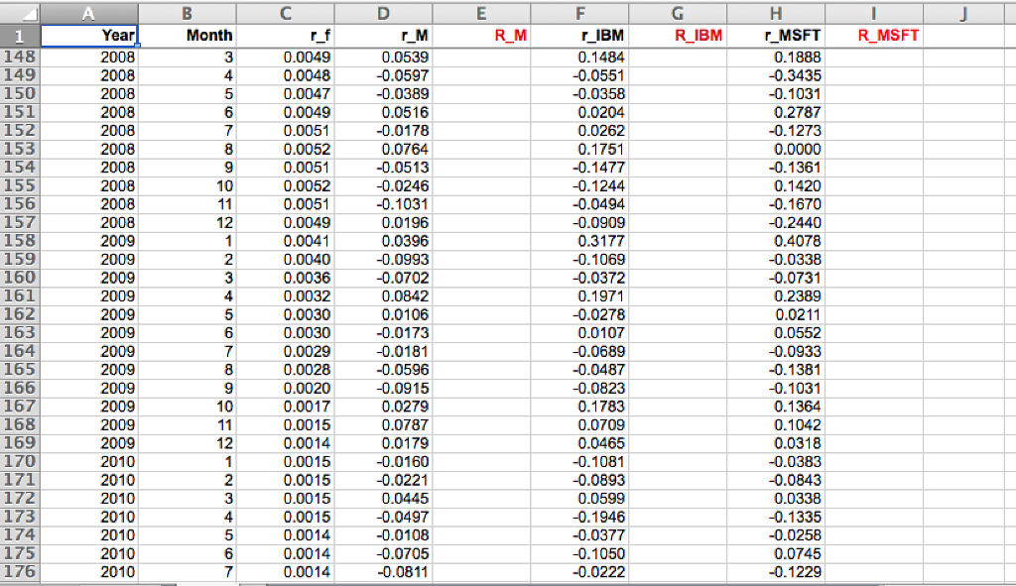Select row 1 header
1016x586 pixels.
(20, 36)
